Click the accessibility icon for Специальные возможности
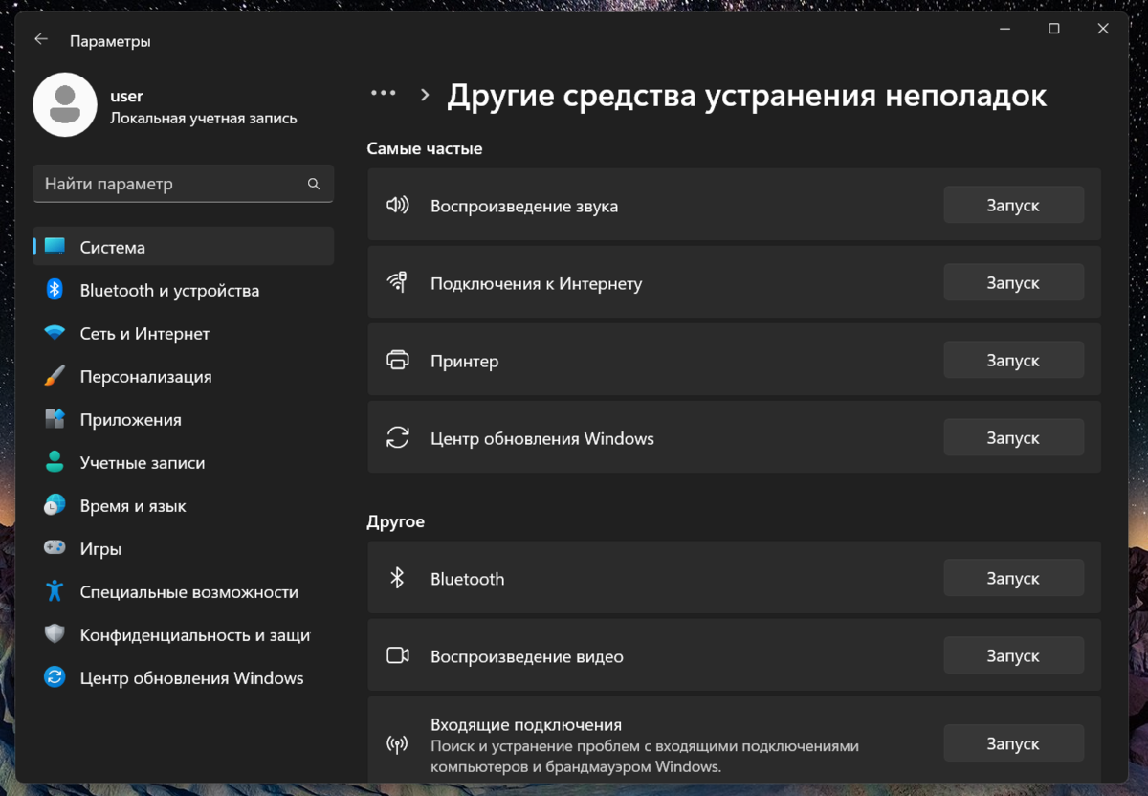The image size is (1148, 796). pos(55,591)
